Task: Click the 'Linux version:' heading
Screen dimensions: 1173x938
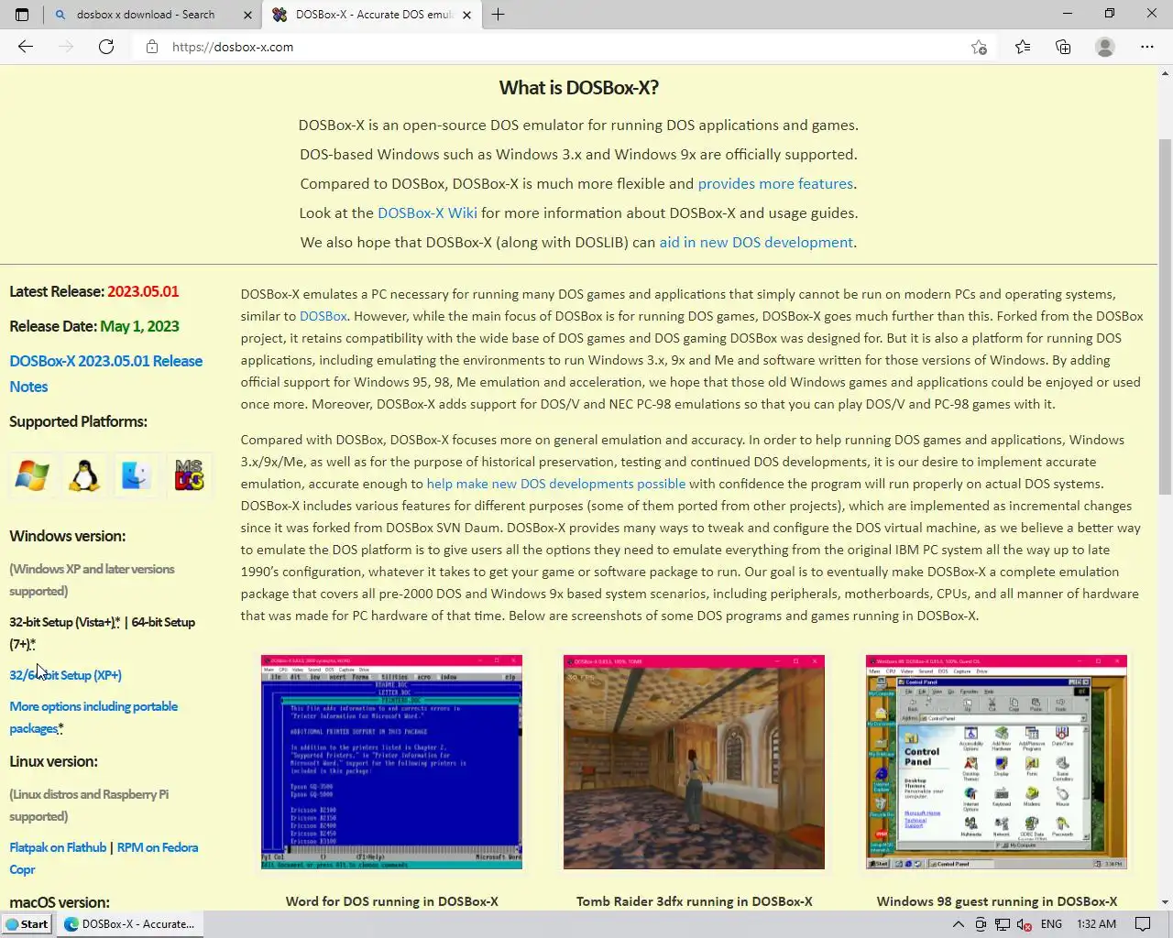Action: [53, 761]
